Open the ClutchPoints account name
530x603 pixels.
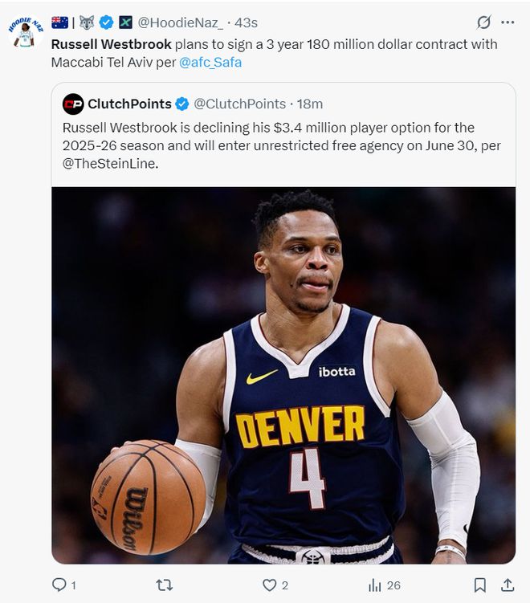(x=129, y=104)
